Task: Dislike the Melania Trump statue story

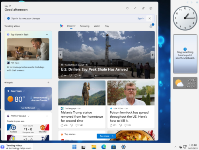Action: 72,125
